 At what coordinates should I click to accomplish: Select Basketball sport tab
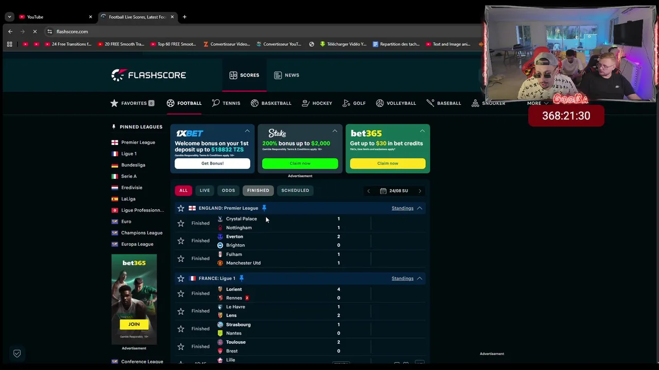pos(271,103)
